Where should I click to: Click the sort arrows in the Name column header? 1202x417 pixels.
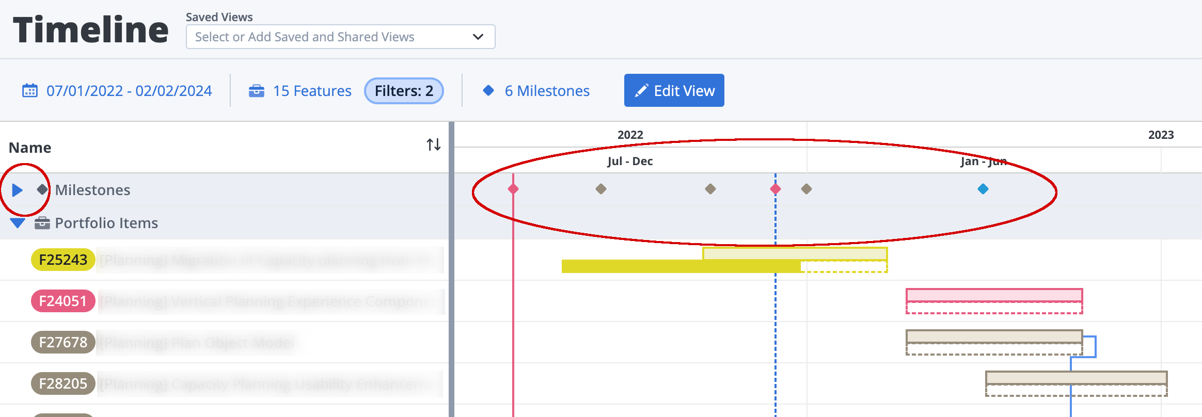click(x=433, y=145)
